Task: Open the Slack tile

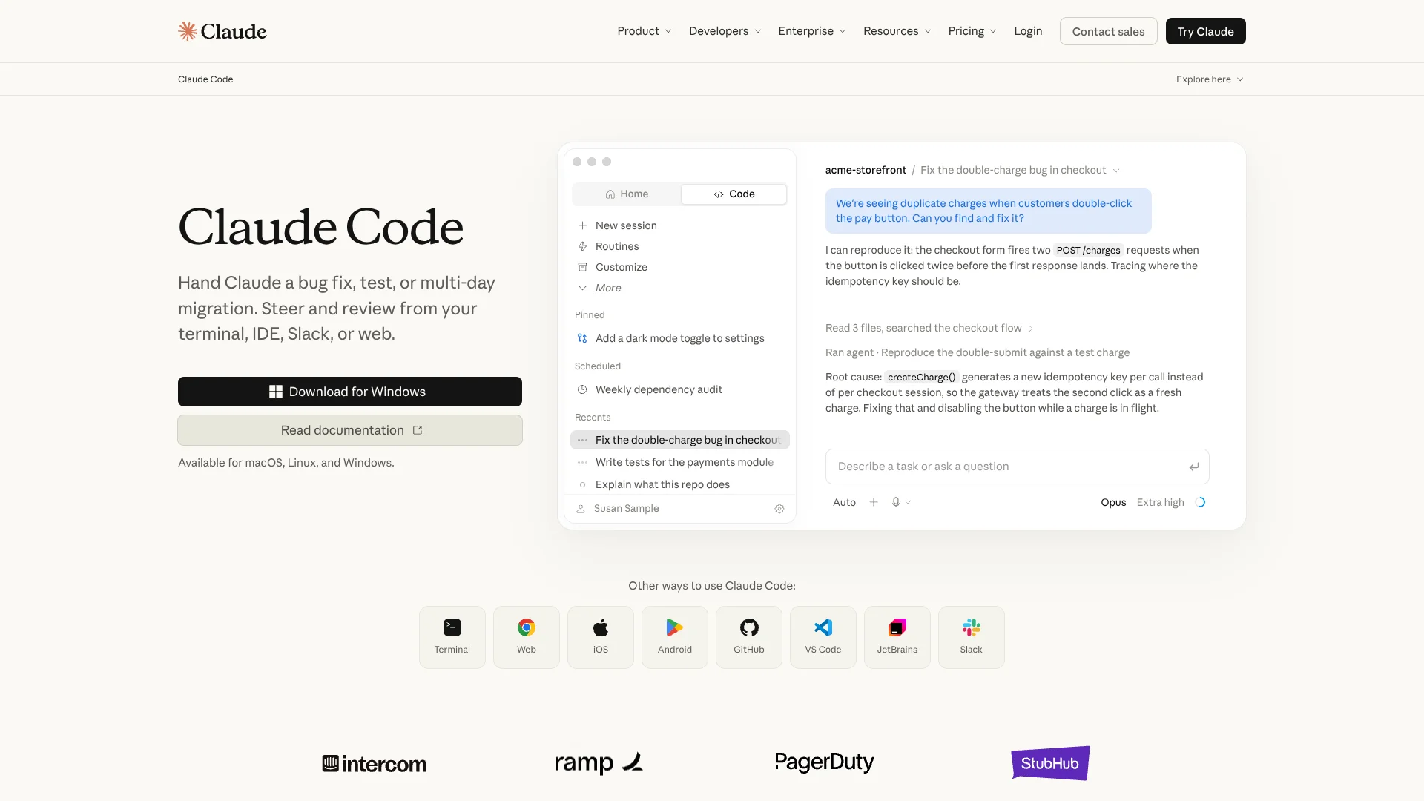Action: (972, 637)
